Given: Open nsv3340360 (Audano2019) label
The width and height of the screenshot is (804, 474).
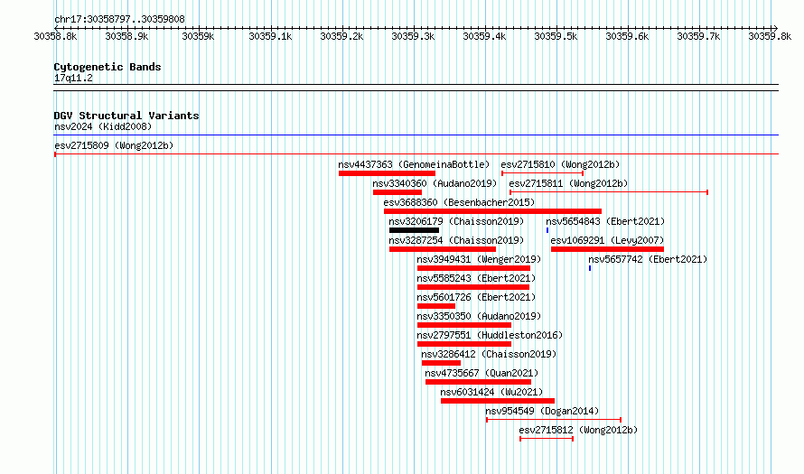Looking at the screenshot, I should click(435, 183).
